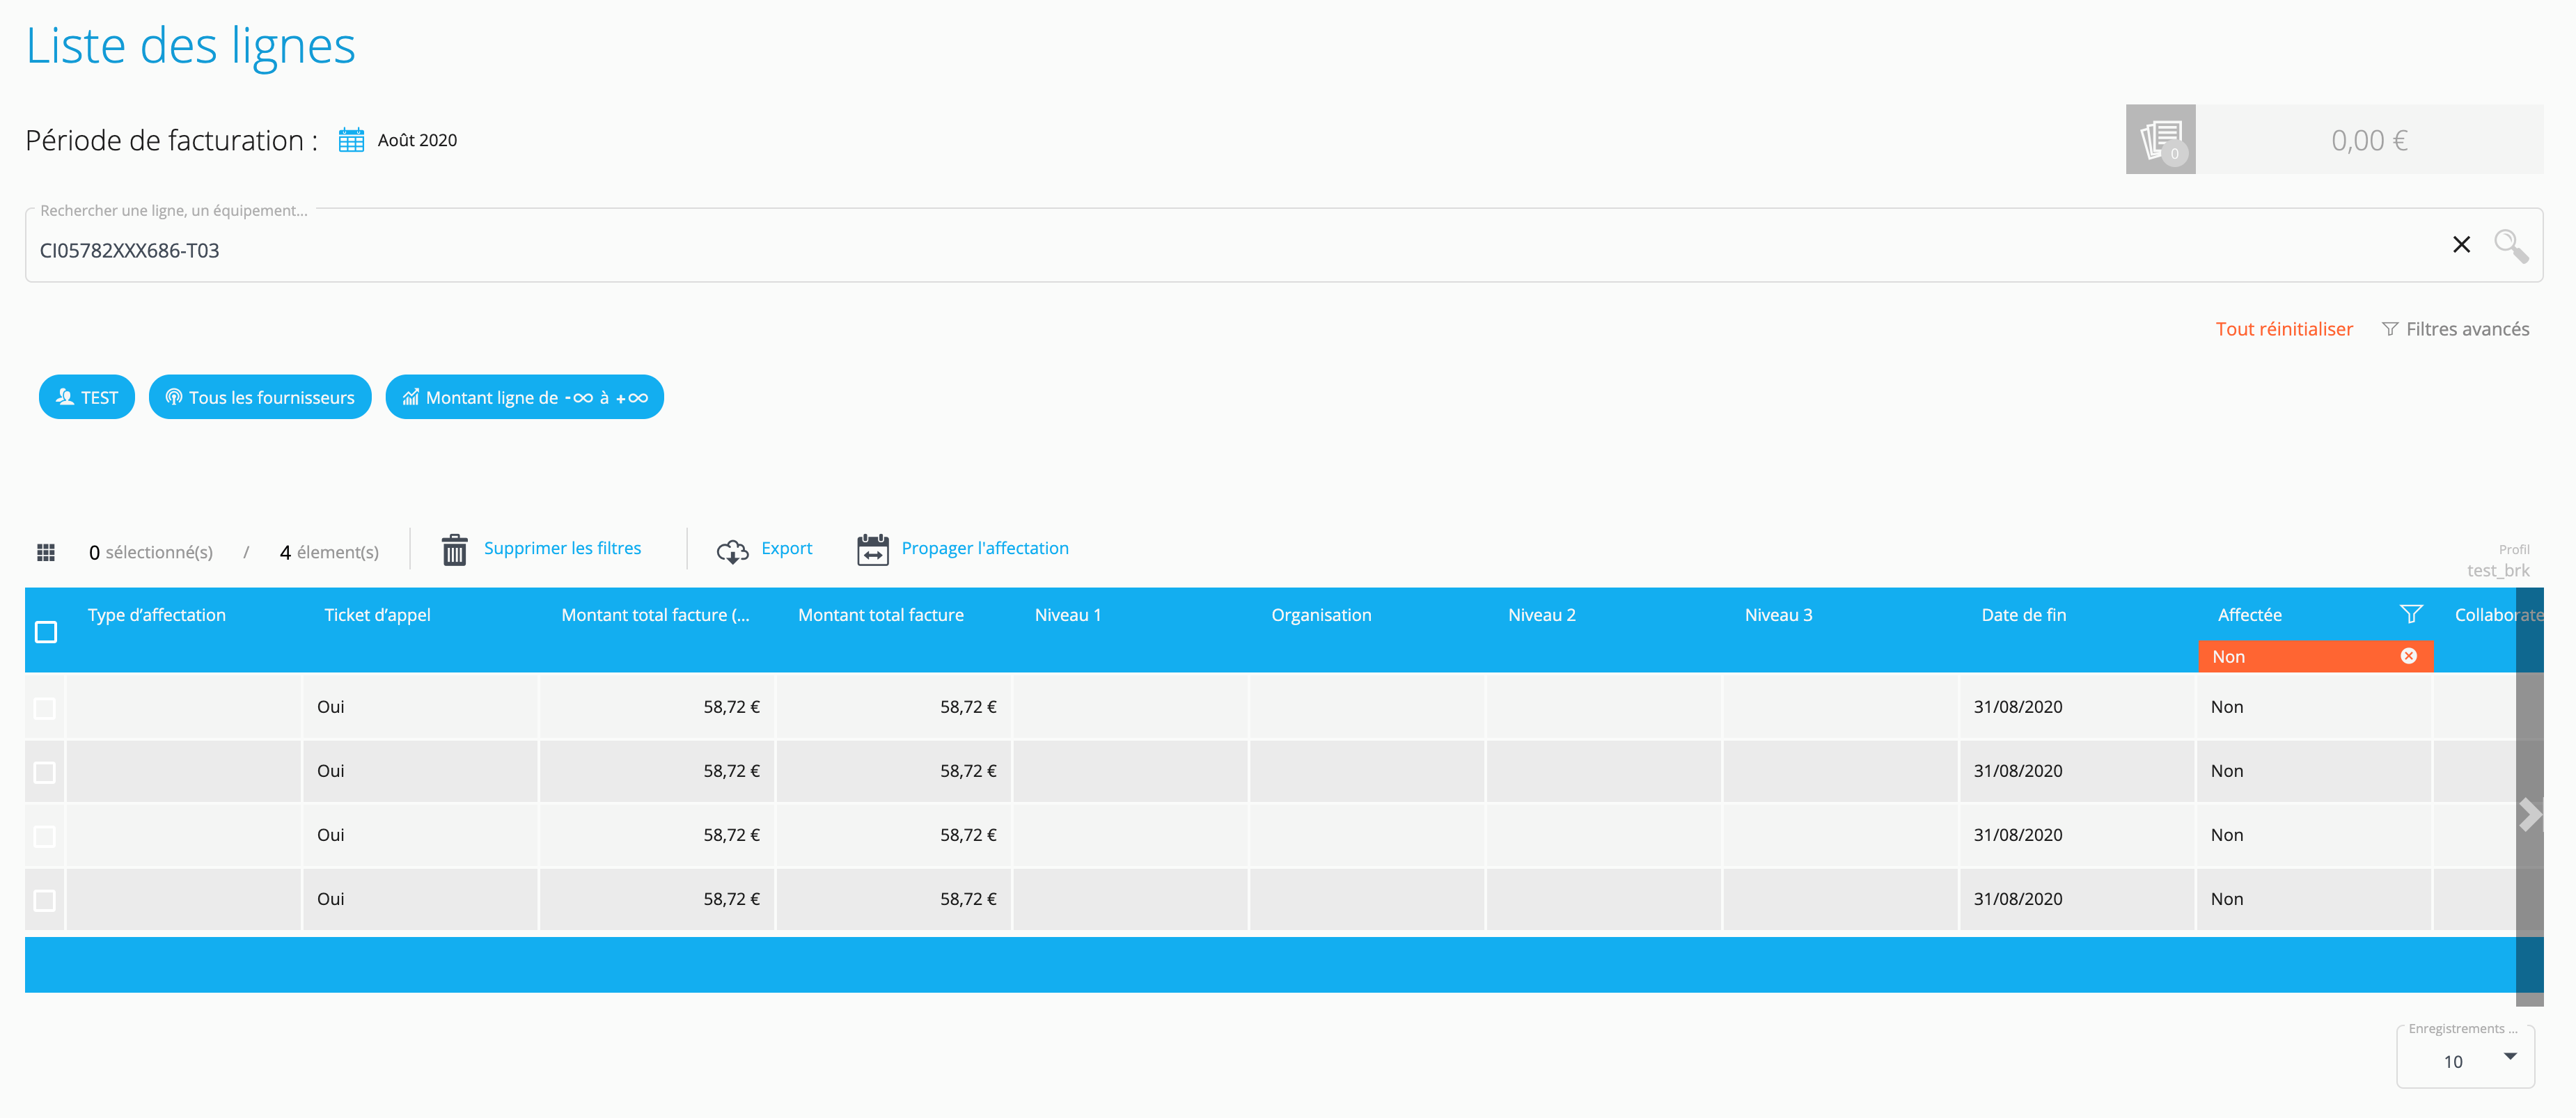Open the Montant ligne range filter
The height and width of the screenshot is (1118, 2576).
pos(524,397)
